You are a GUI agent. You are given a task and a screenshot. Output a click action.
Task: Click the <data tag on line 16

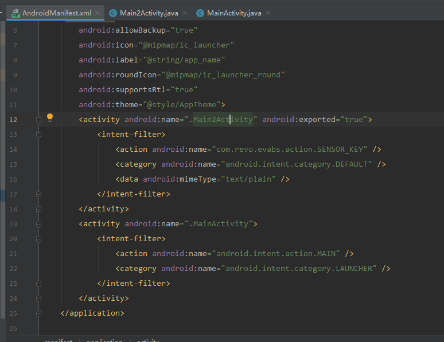[x=127, y=179]
